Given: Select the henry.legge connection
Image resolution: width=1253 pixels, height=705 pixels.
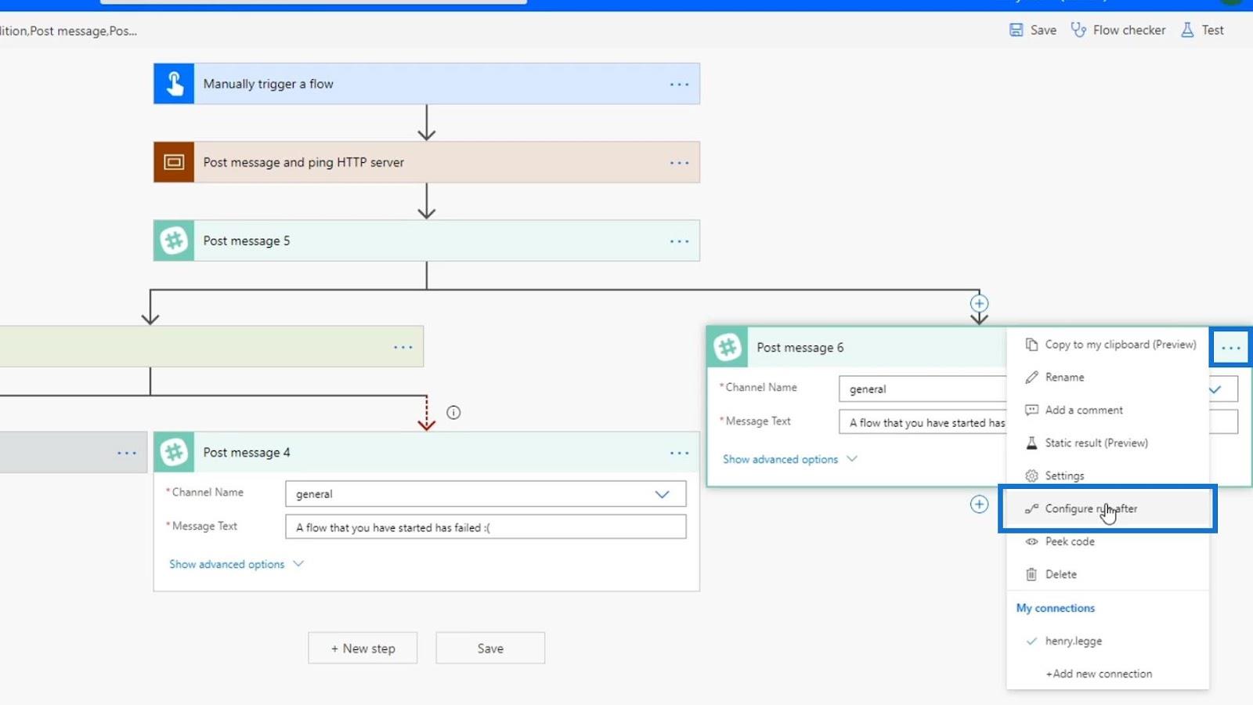Looking at the screenshot, I should pos(1108,641).
